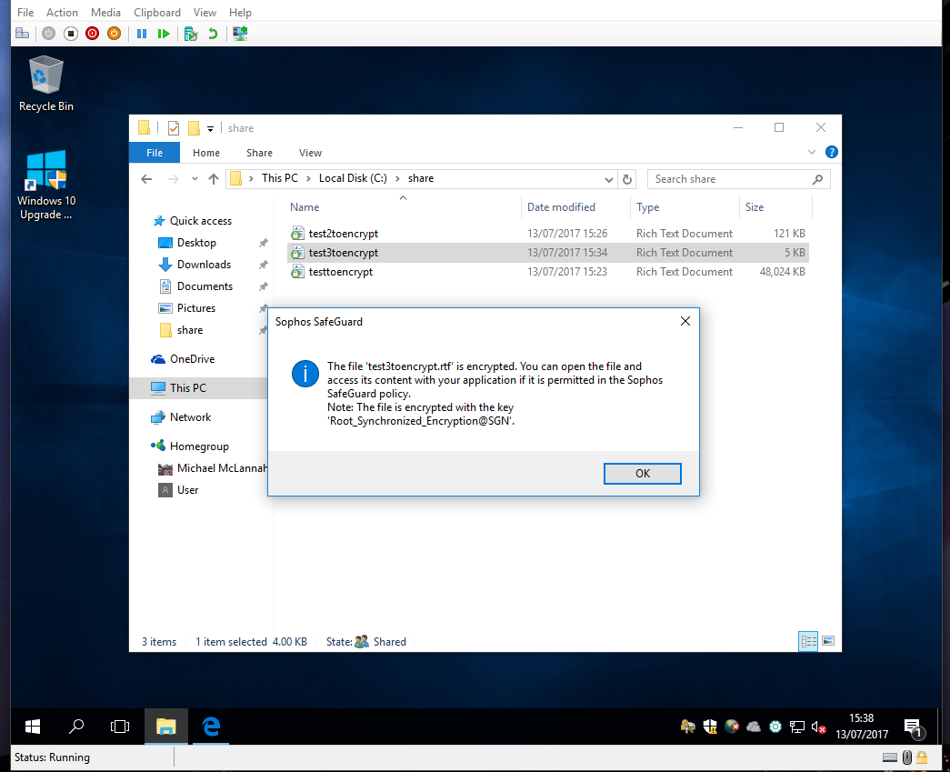Image resolution: width=950 pixels, height=772 pixels.
Task: Sort files by Date modified column
Action: [575, 207]
